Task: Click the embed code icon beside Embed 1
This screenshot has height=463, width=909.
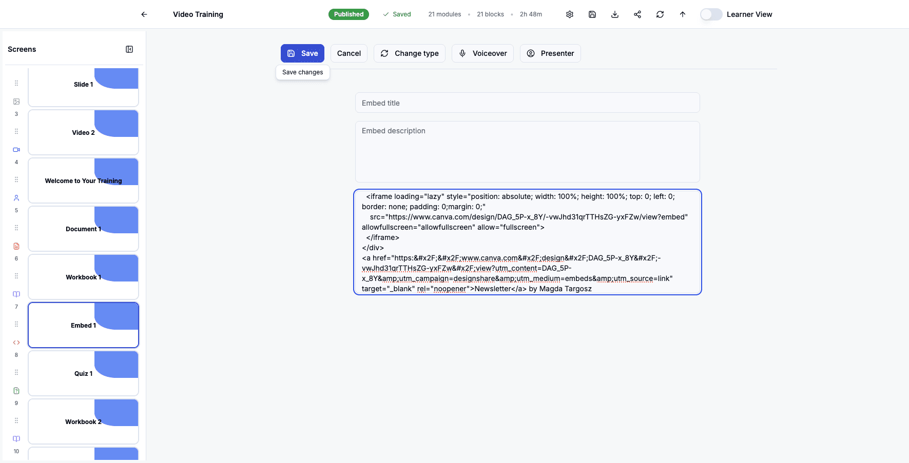Action: 16,342
